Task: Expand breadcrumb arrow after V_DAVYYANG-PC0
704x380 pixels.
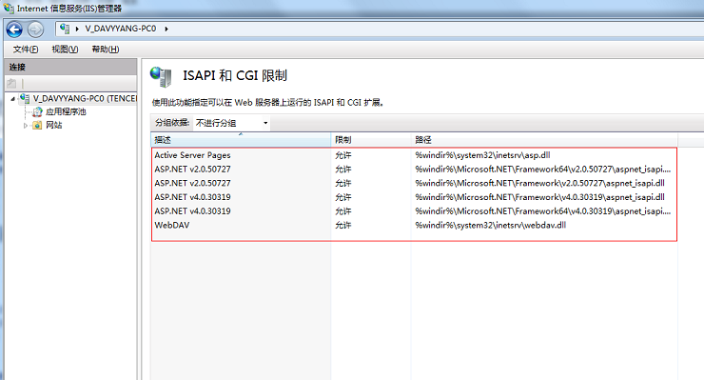Action: [166, 29]
